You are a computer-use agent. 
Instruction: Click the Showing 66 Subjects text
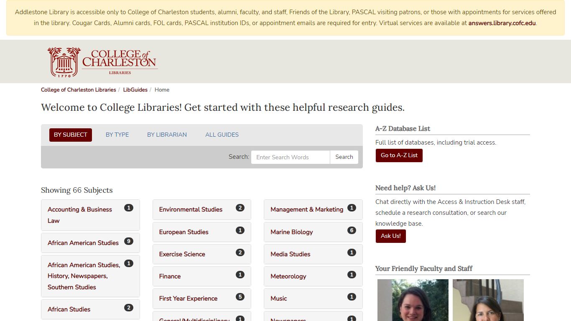[77, 190]
